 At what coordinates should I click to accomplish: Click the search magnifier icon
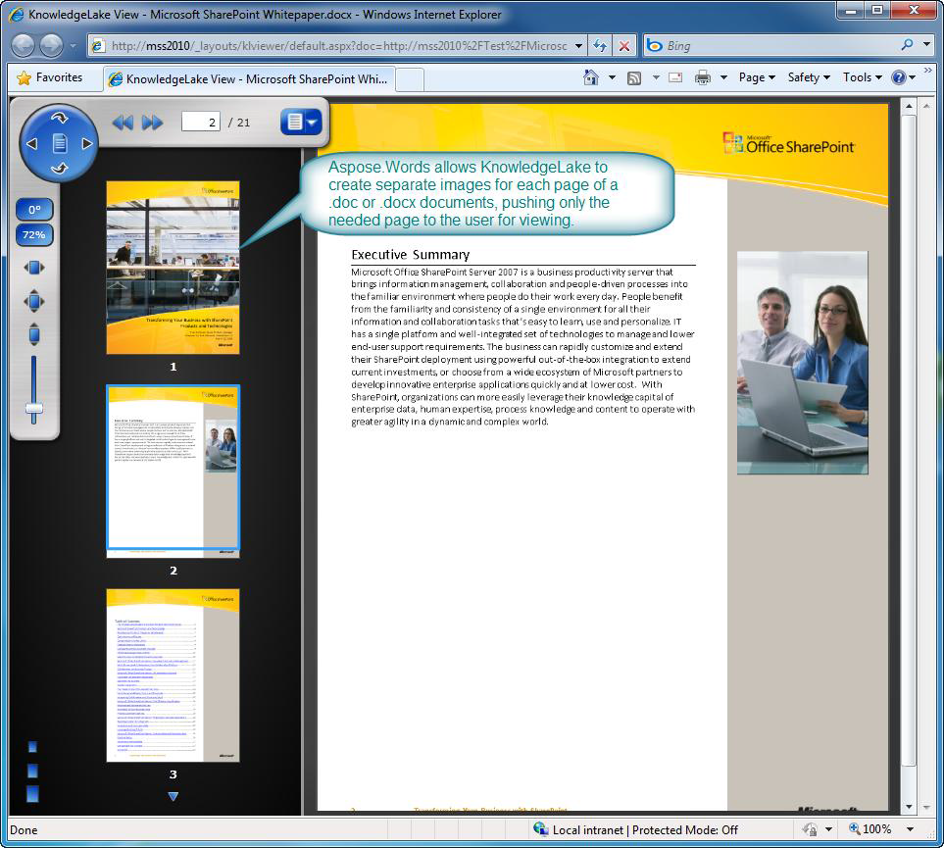pyautogui.click(x=908, y=45)
